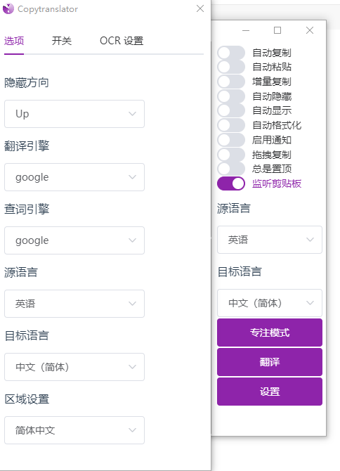The height and width of the screenshot is (471, 340).
Task: Open the 查词引擎 google dropdown
Action: point(74,240)
